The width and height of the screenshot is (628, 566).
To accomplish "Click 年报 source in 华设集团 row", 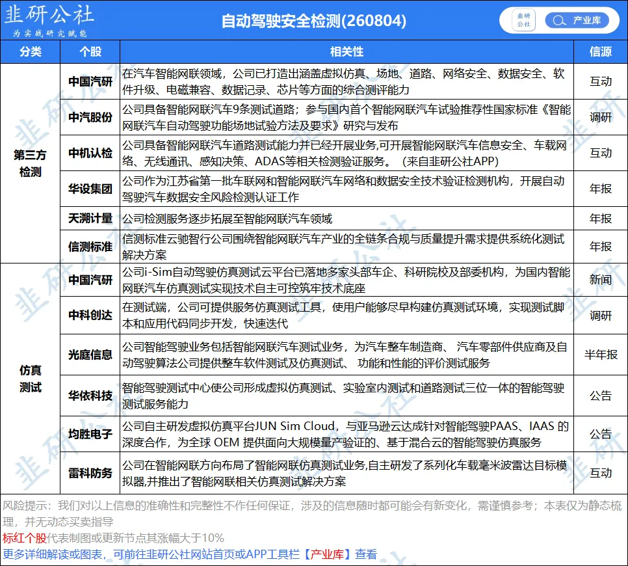I will (600, 189).
